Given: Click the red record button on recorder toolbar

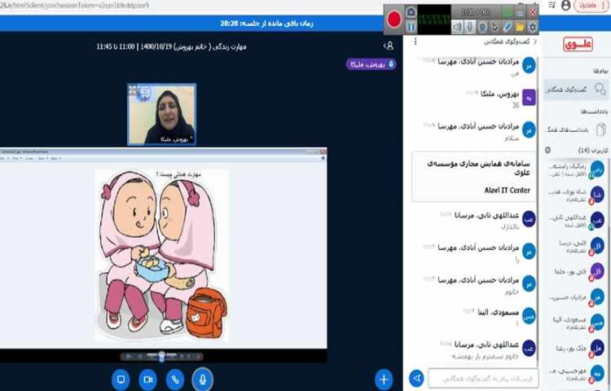Looking at the screenshot, I should pyautogui.click(x=394, y=19).
